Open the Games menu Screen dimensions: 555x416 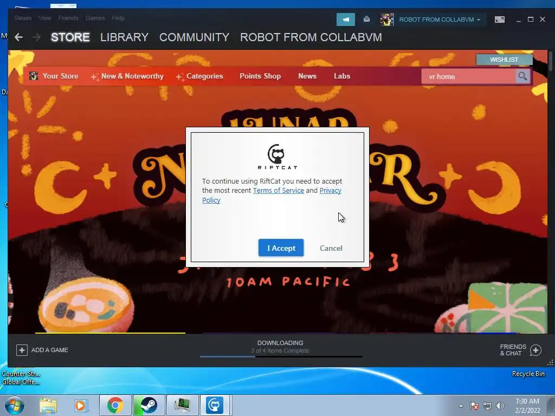[95, 18]
